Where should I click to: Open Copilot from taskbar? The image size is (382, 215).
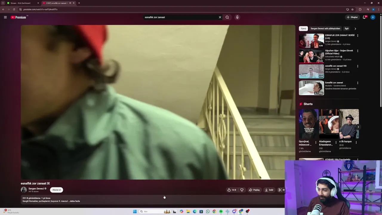pos(181,211)
